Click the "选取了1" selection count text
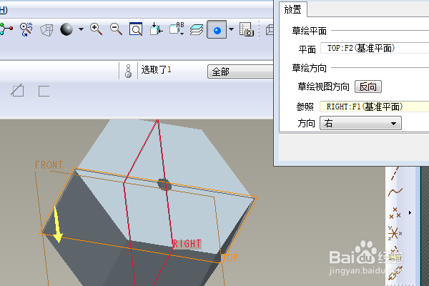Viewport: 429px width, 286px height. click(156, 70)
